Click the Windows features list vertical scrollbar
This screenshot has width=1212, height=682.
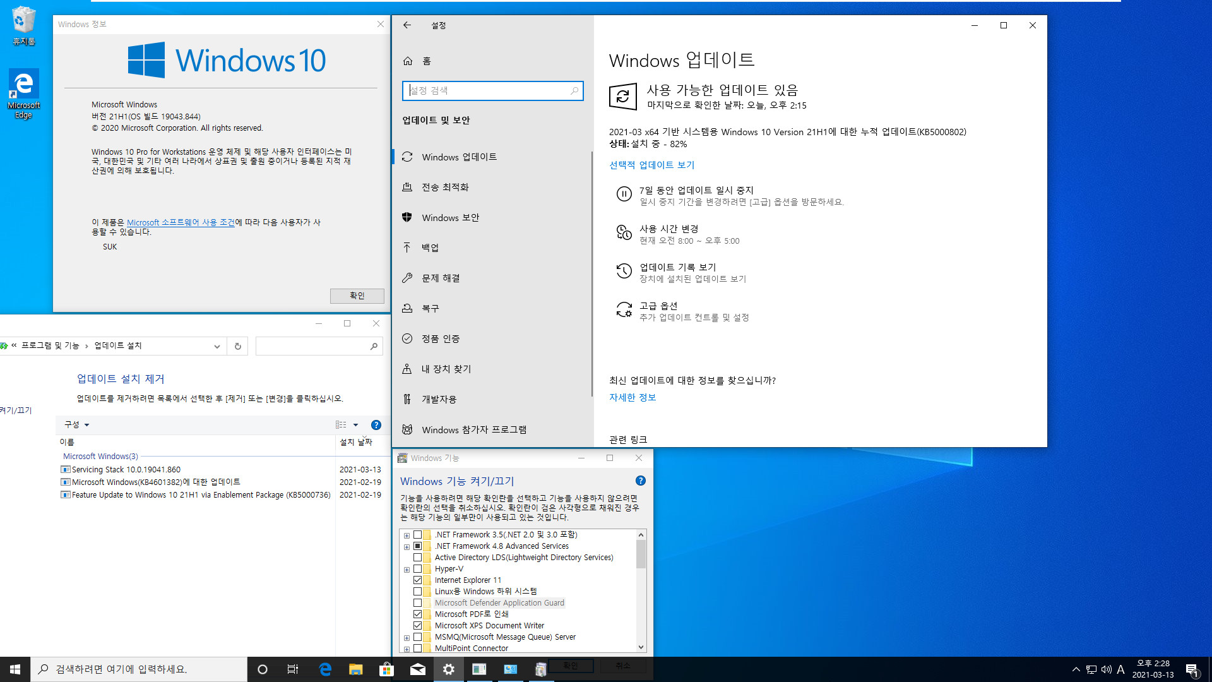641,554
